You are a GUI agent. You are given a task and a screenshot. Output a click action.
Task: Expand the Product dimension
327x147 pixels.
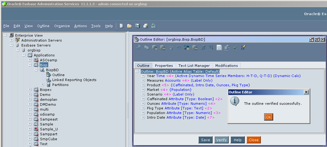pos(143,85)
